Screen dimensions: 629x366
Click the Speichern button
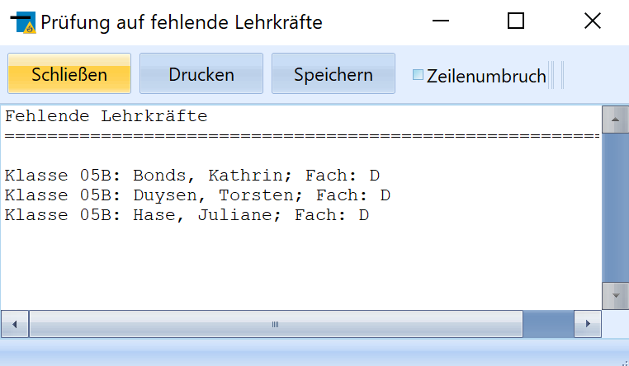point(333,73)
